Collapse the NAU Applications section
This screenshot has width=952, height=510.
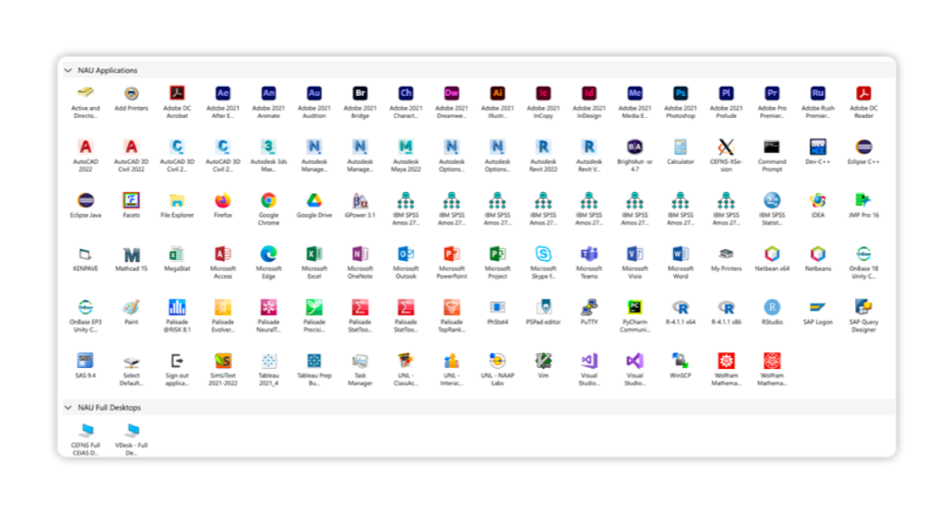click(68, 71)
